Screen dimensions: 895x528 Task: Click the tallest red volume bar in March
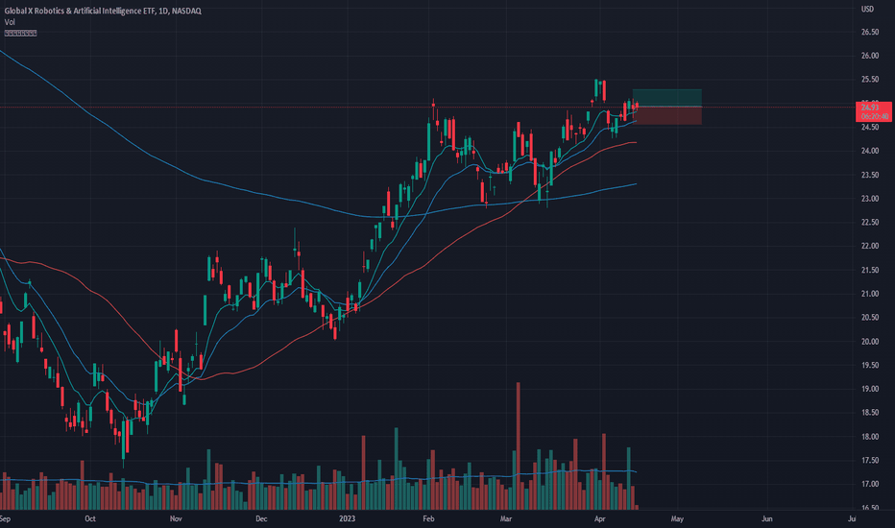(x=519, y=445)
